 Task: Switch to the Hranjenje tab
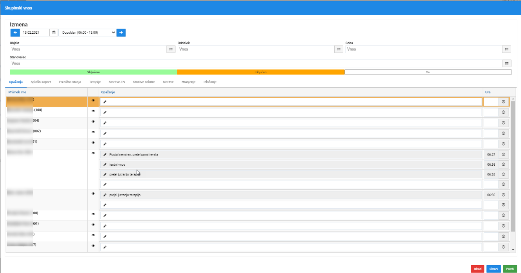click(189, 82)
